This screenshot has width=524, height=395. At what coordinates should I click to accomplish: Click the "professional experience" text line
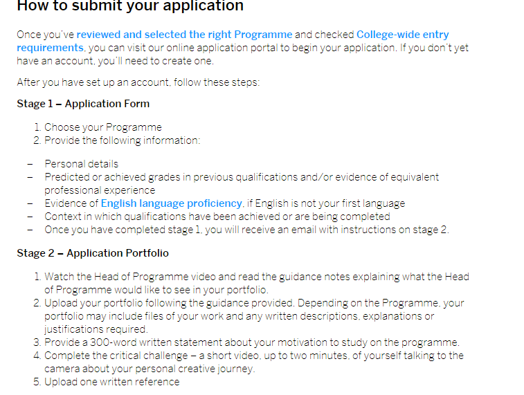pyautogui.click(x=100, y=190)
